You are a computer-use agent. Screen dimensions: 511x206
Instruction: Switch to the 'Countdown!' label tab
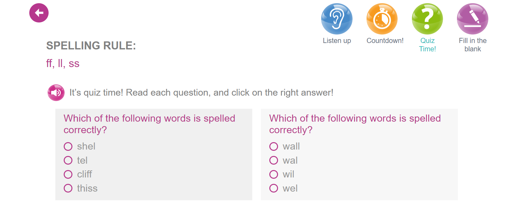385,41
